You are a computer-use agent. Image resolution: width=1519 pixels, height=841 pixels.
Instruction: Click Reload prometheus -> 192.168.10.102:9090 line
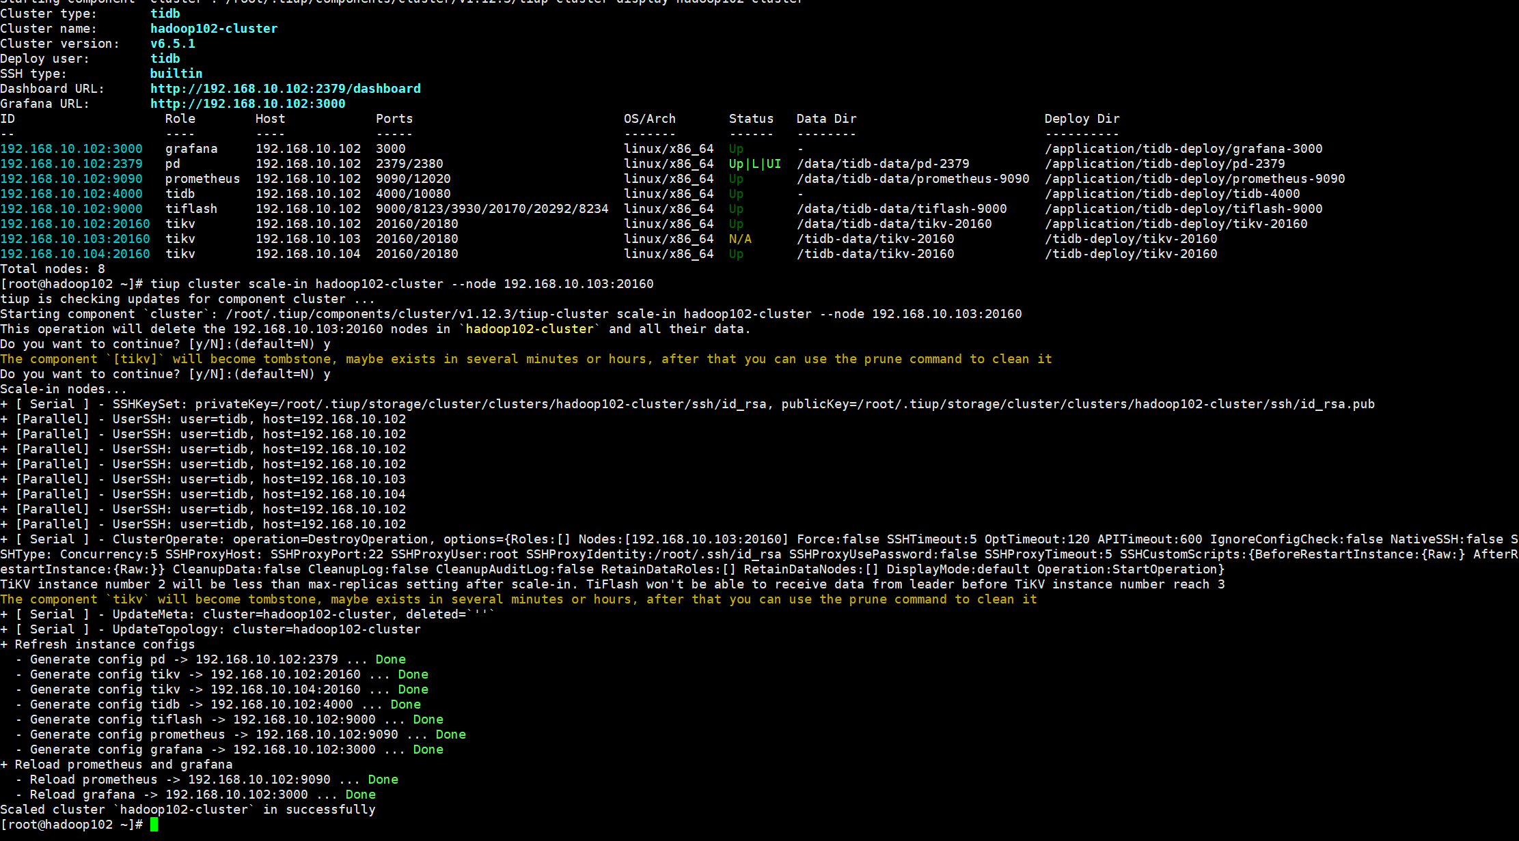tap(207, 780)
